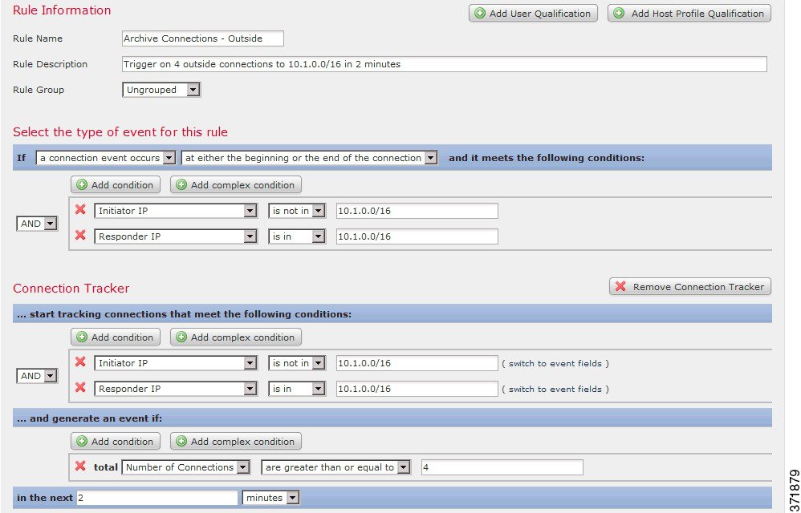Add condition under start tracking connections
Screen dimensions: 801x513
116,337
